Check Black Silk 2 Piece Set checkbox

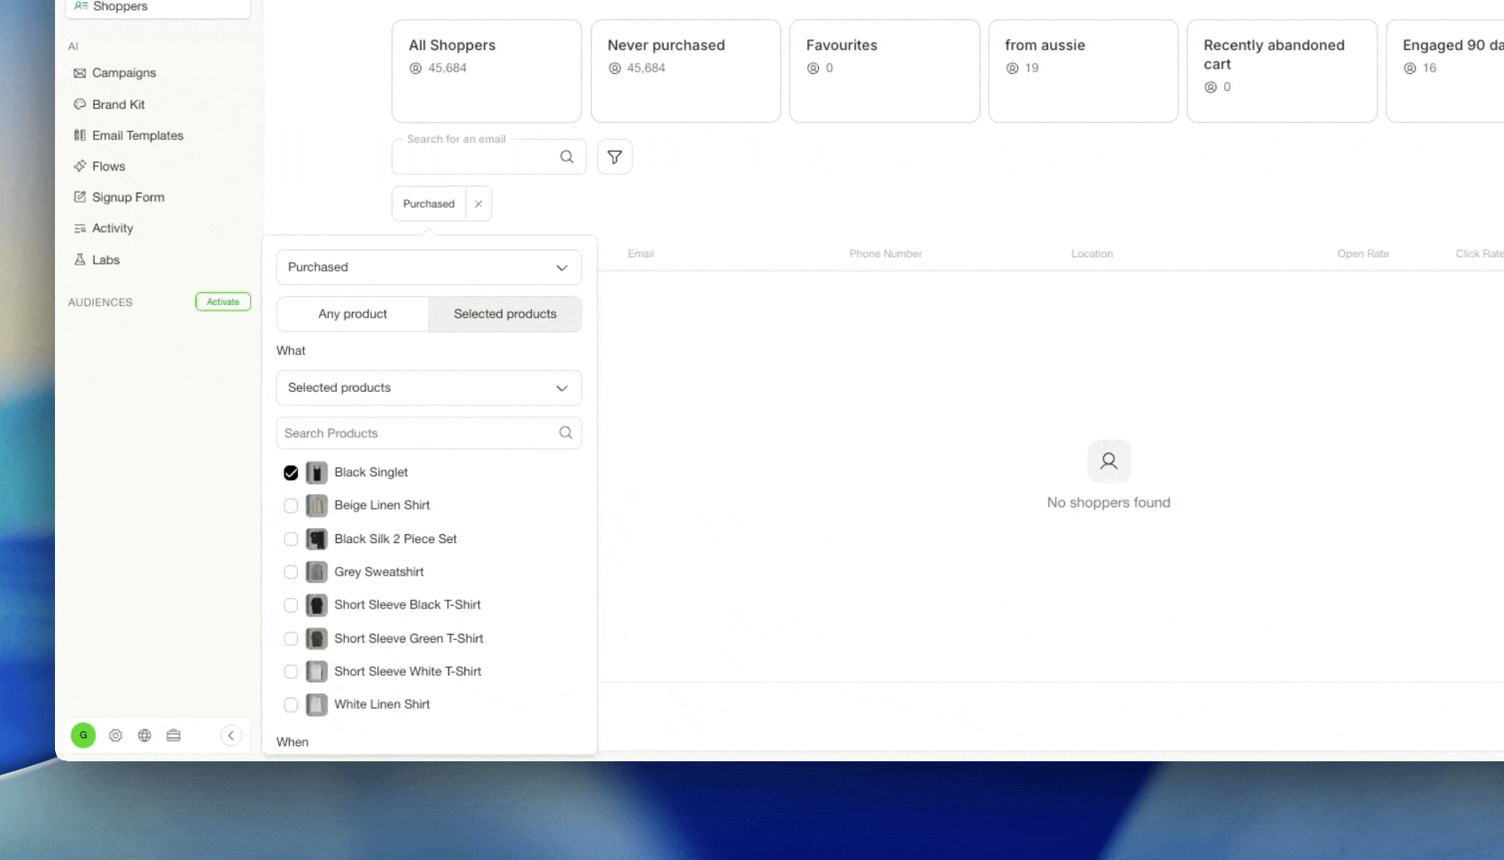click(x=291, y=539)
